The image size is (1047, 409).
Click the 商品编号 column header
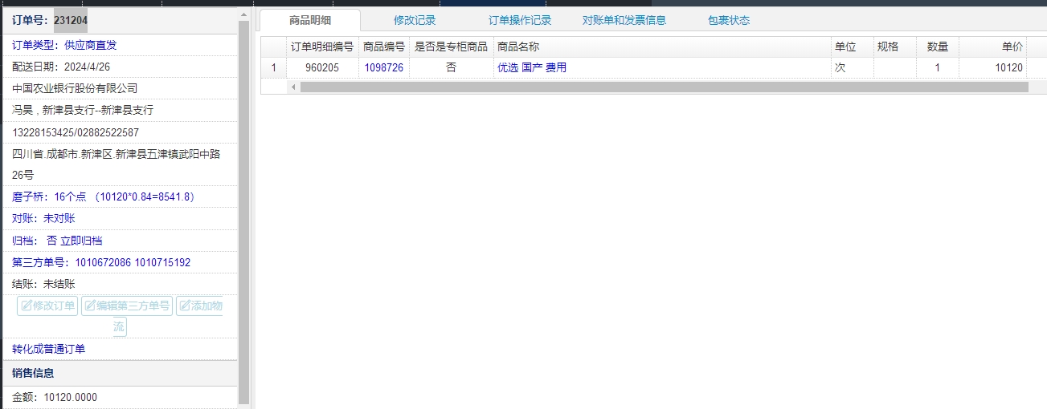[384, 47]
